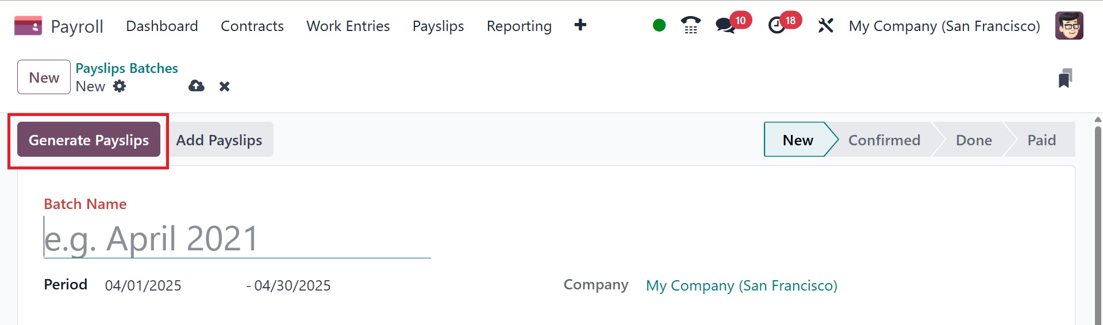Click the bookmark icon on the right
This screenshot has width=1103, height=325.
coord(1065,78)
